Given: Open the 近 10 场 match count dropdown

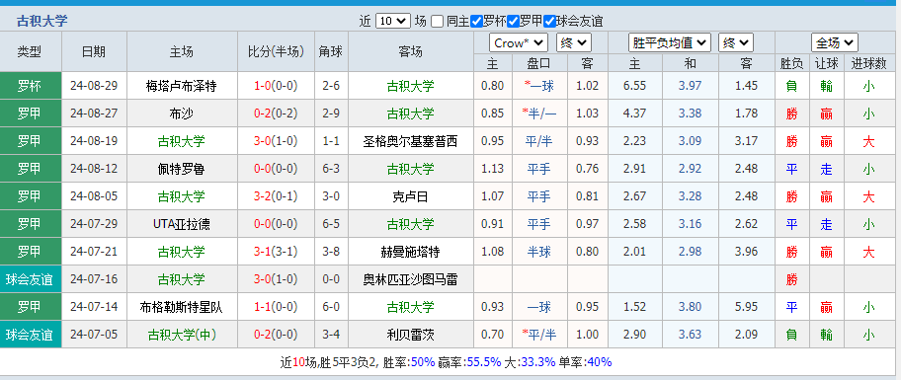Looking at the screenshot, I should coord(393,22).
